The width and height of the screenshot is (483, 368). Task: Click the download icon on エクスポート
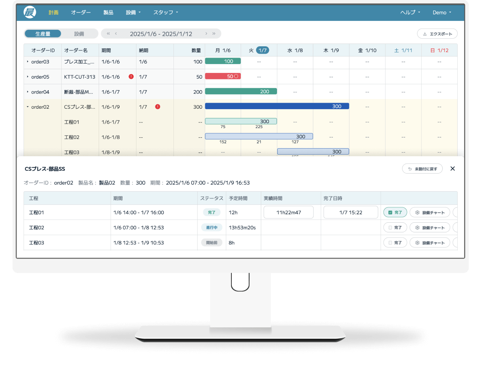pos(425,34)
